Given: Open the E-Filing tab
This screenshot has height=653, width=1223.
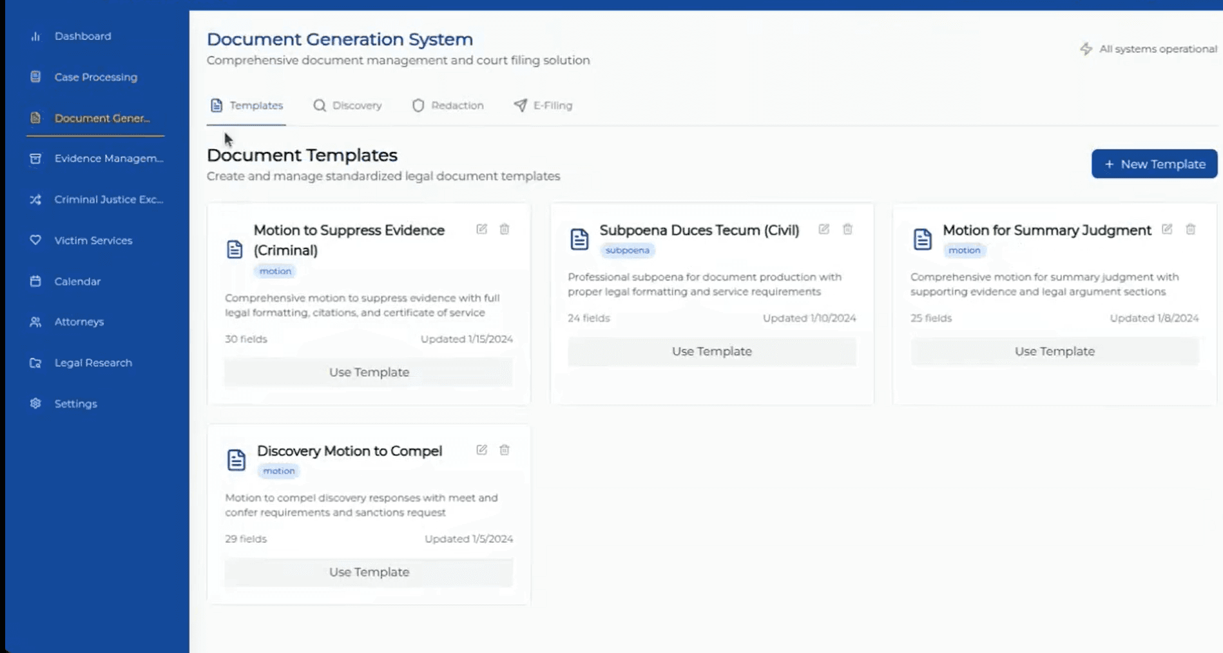Looking at the screenshot, I should point(543,105).
